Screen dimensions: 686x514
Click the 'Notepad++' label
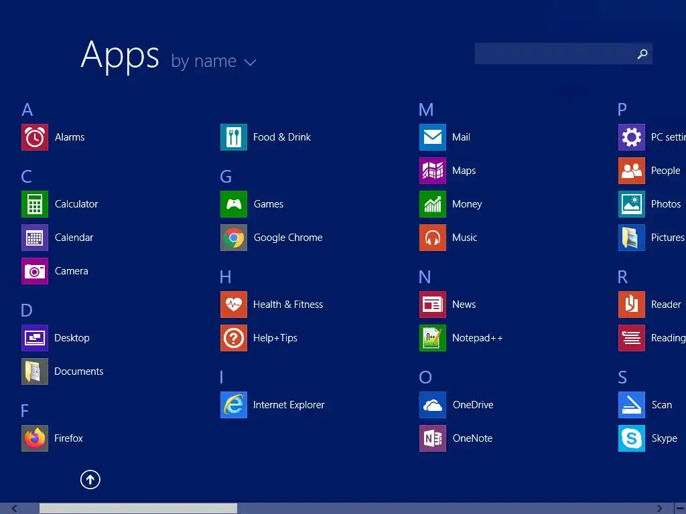point(477,338)
